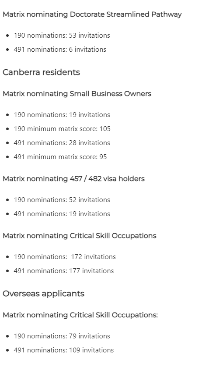216x366 pixels.
Task: Click the Overseas applicants heading
Action: click(44, 293)
